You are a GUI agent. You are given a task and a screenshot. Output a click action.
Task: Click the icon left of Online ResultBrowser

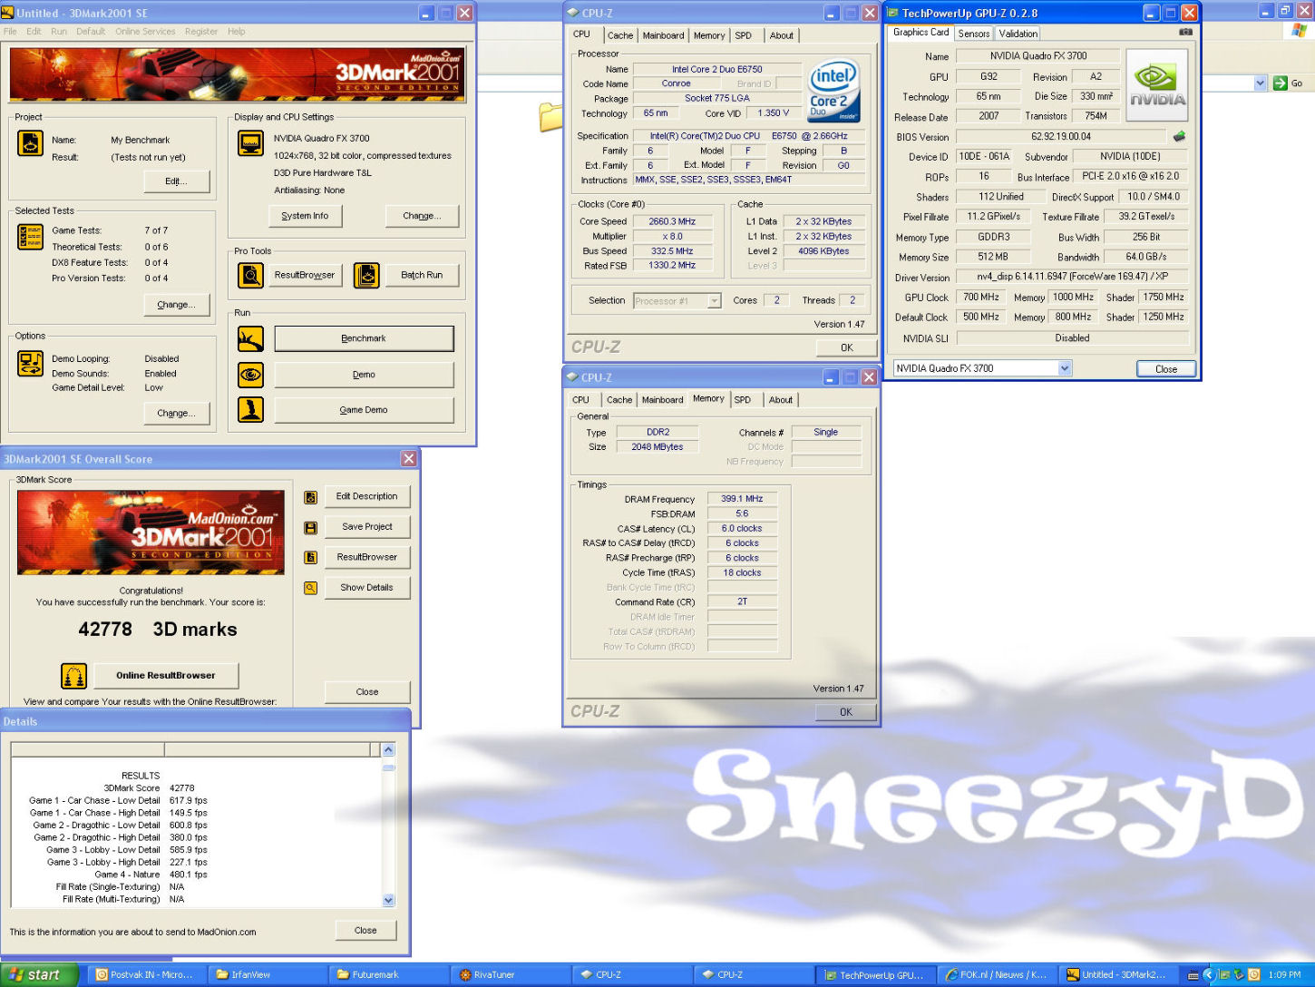click(73, 676)
